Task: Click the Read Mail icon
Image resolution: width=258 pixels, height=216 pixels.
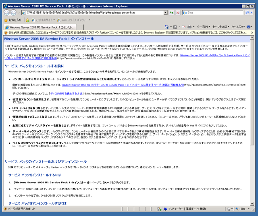Action: 184,27
